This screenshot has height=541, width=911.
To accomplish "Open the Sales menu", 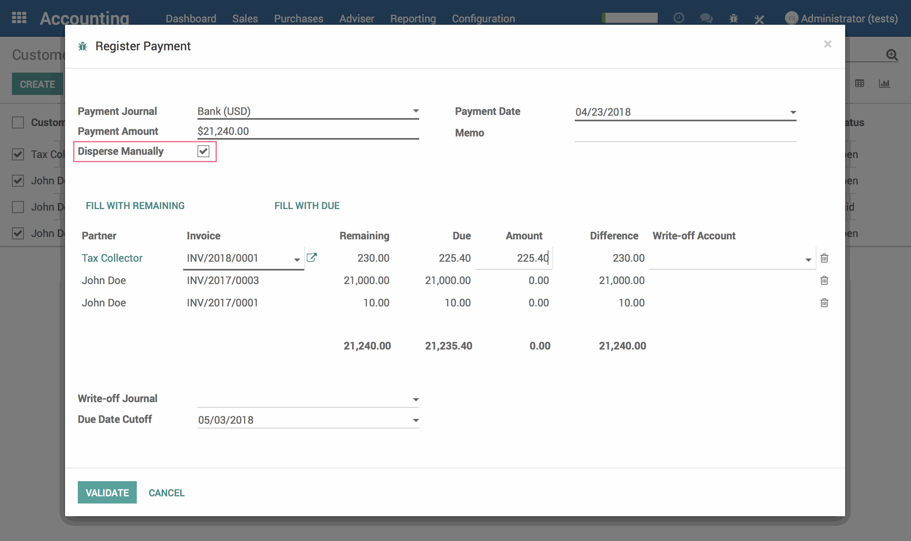I will 245,19.
